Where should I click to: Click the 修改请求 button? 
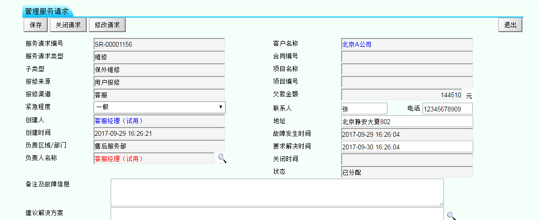click(107, 25)
